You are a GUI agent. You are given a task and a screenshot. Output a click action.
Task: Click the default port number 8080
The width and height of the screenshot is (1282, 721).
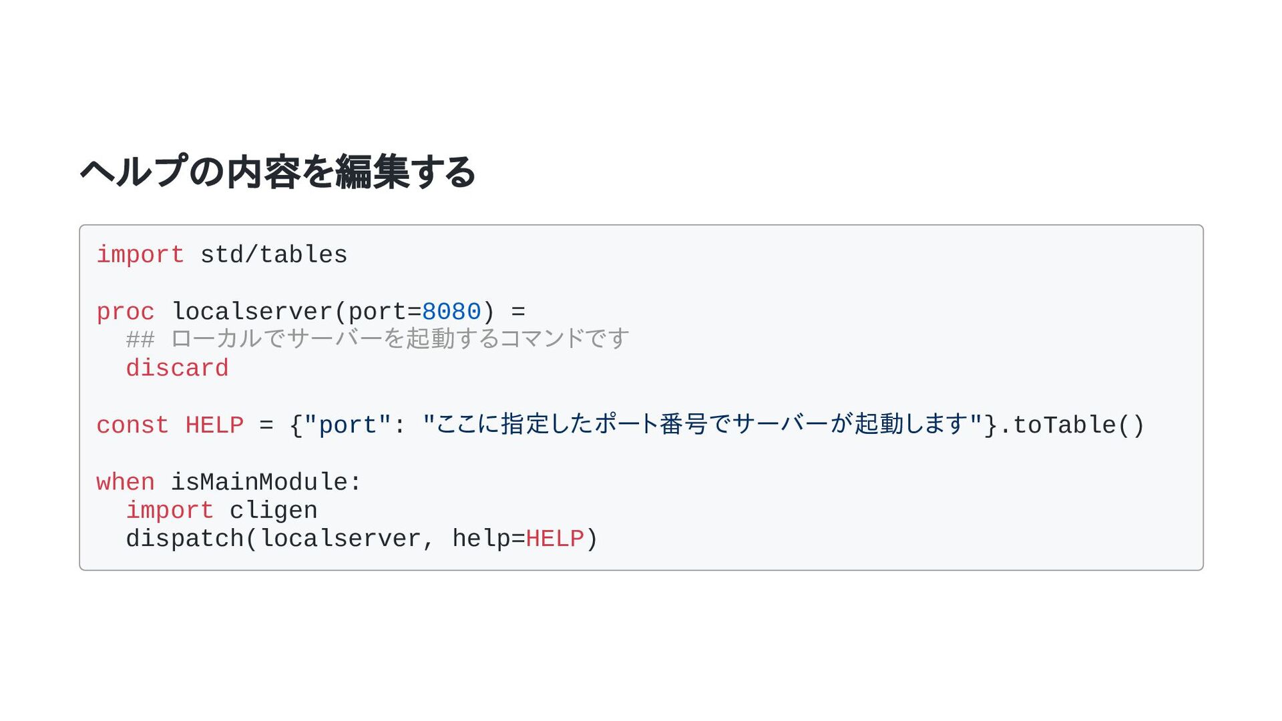tap(451, 312)
